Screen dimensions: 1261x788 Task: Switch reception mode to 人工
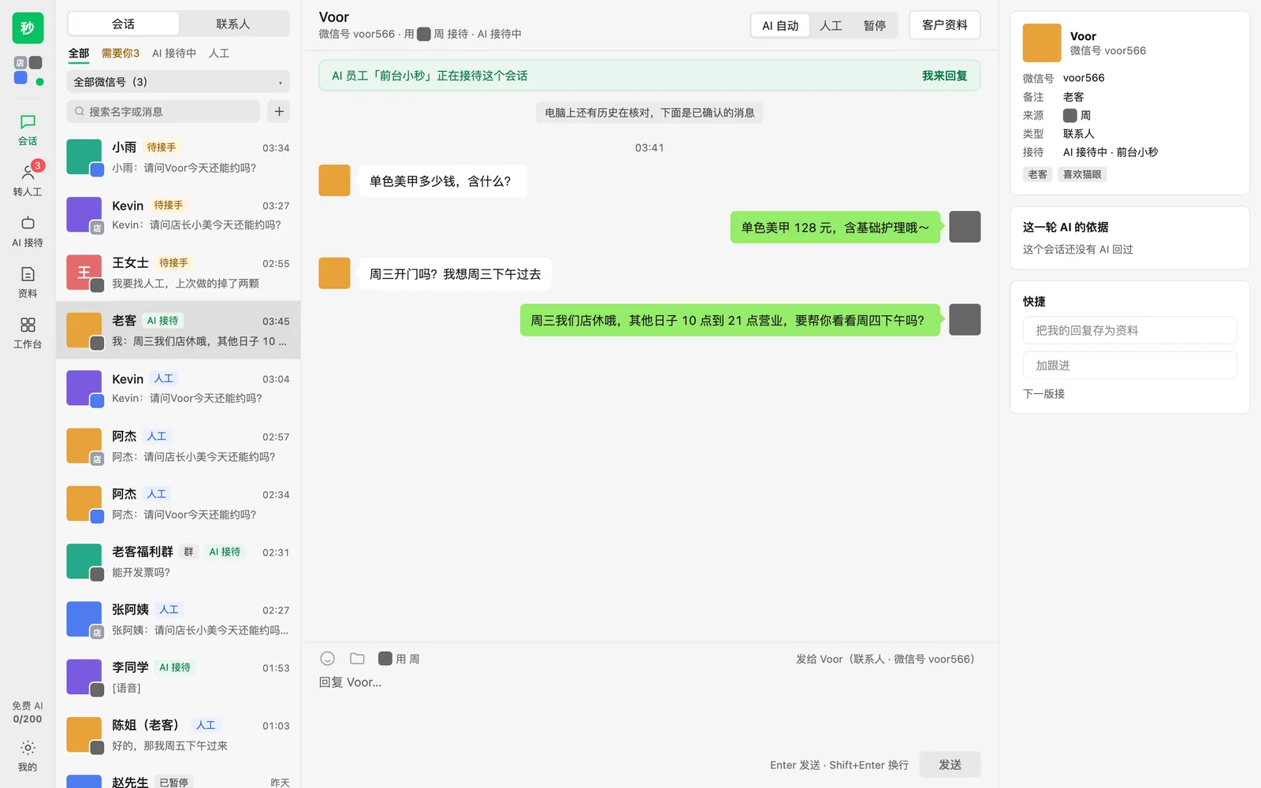pyautogui.click(x=831, y=25)
